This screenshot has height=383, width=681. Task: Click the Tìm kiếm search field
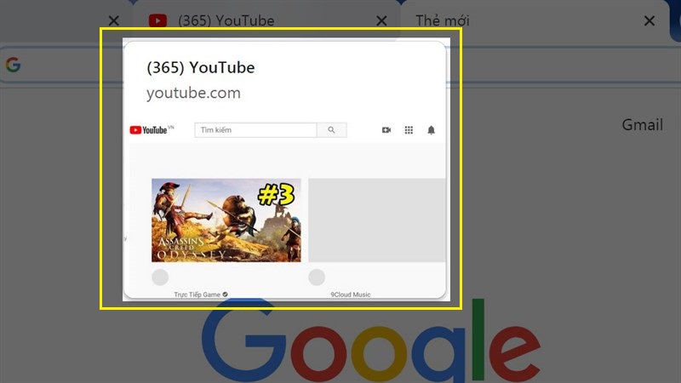point(255,130)
